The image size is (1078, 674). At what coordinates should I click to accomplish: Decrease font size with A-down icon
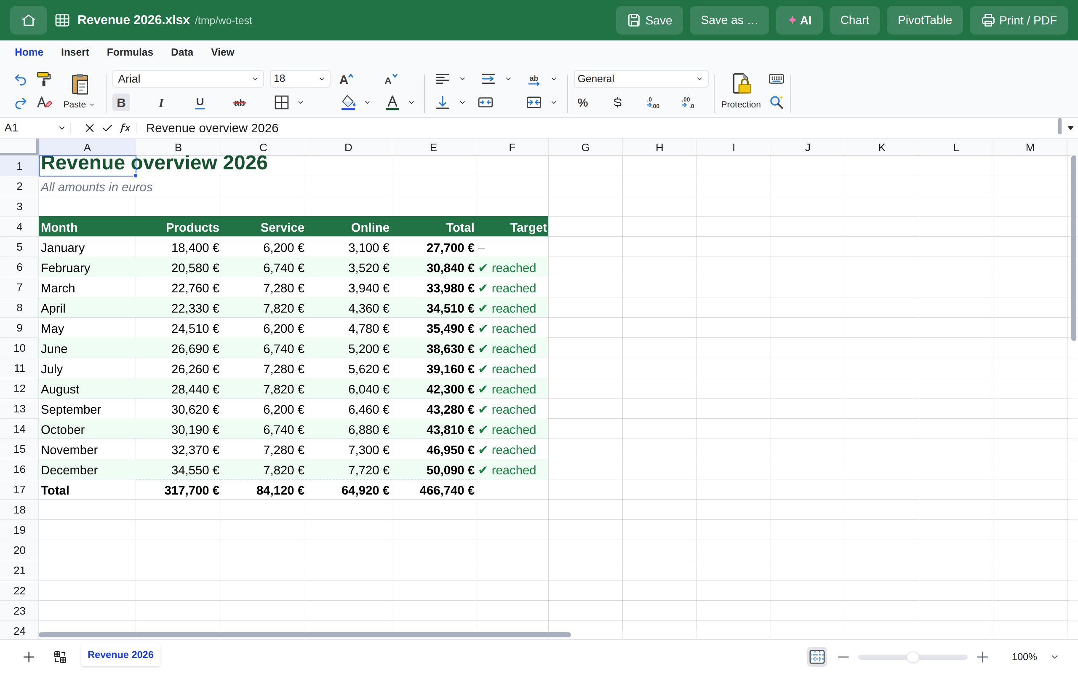pyautogui.click(x=391, y=79)
